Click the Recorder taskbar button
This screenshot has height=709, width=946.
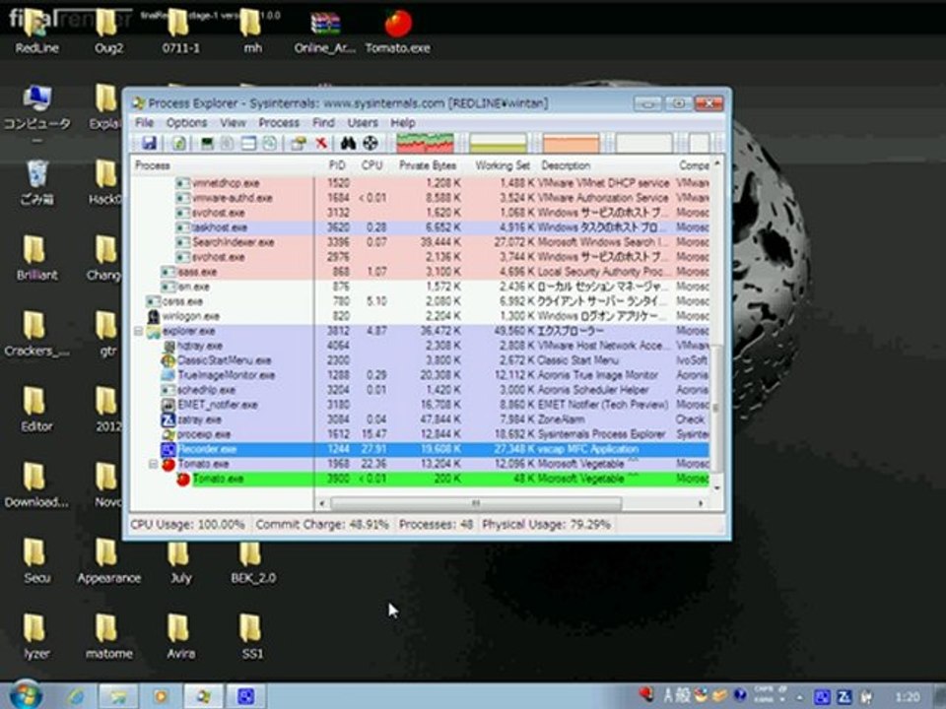point(246,696)
